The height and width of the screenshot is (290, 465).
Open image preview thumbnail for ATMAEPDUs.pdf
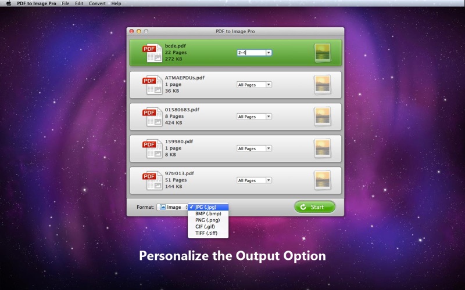(323, 85)
